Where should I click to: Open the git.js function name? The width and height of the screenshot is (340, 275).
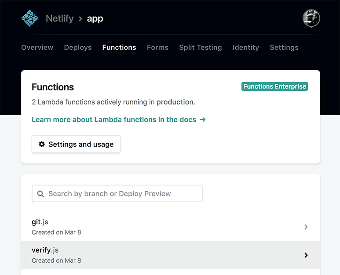tap(40, 222)
